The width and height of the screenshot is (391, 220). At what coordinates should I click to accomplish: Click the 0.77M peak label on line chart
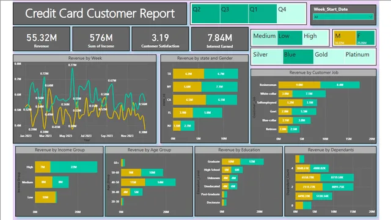pos(72,65)
